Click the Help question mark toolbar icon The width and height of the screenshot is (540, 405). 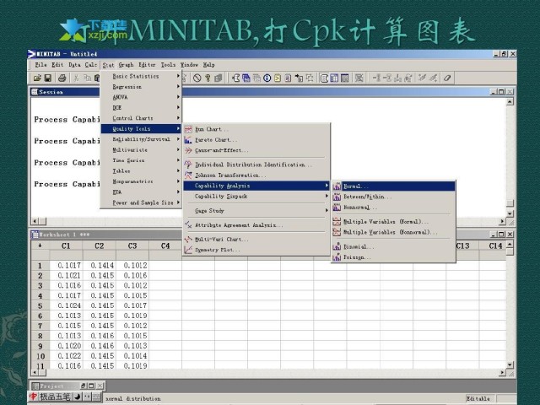[208, 78]
